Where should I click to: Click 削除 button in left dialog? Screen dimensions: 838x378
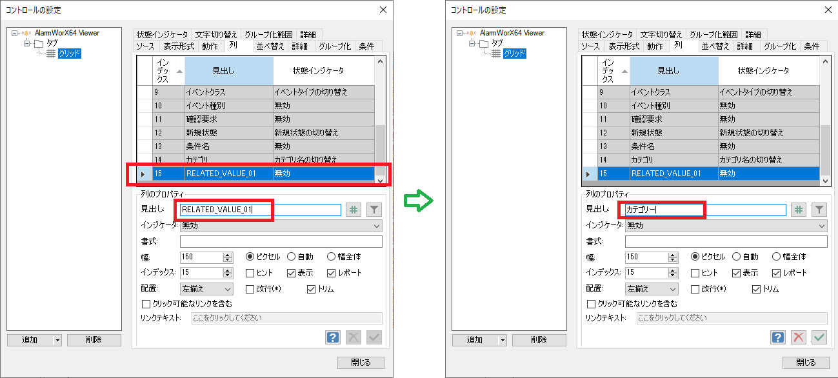[94, 340]
